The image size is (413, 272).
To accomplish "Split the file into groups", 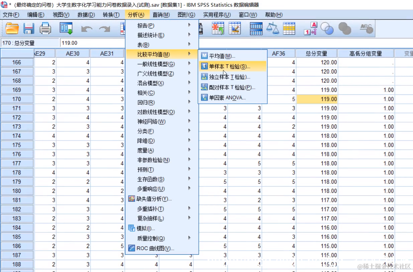I will [x=256, y=28].
